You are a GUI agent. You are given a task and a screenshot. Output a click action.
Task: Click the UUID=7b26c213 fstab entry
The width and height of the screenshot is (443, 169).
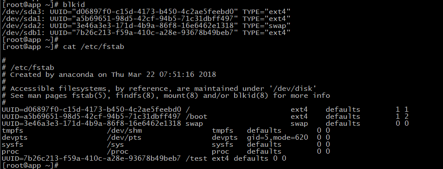(144, 159)
